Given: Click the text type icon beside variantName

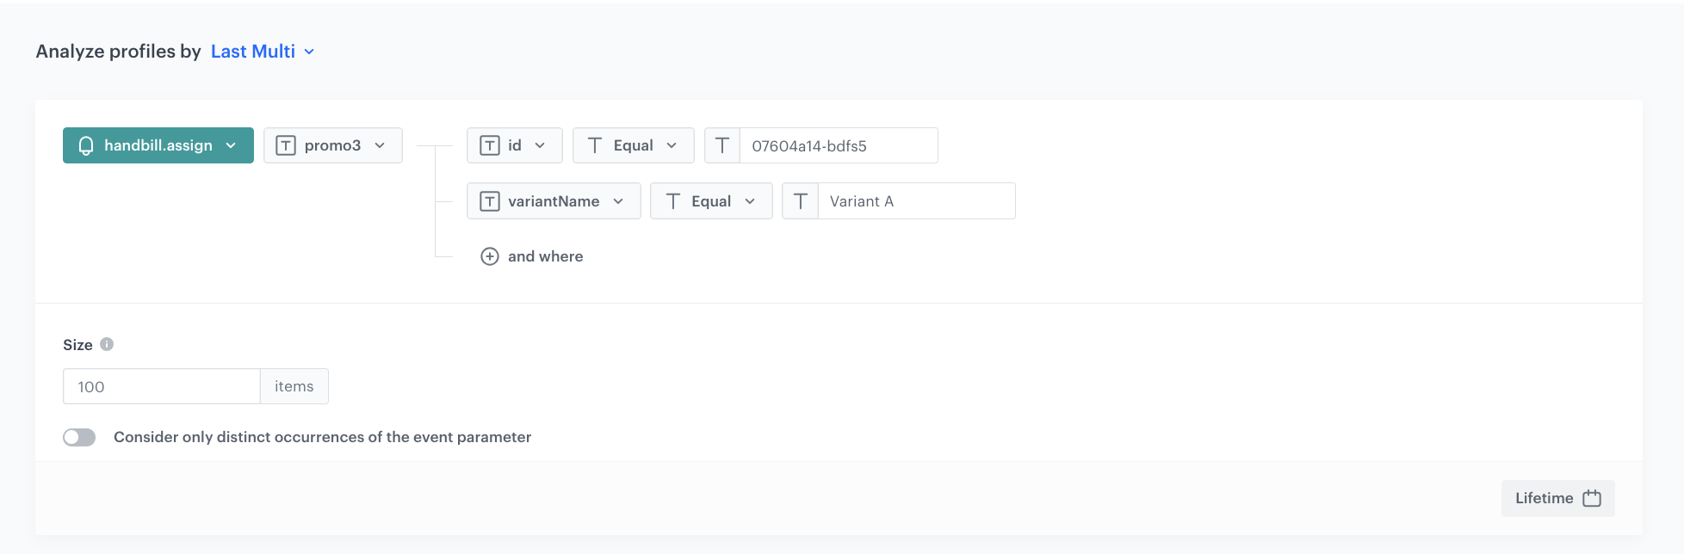Looking at the screenshot, I should coord(489,201).
